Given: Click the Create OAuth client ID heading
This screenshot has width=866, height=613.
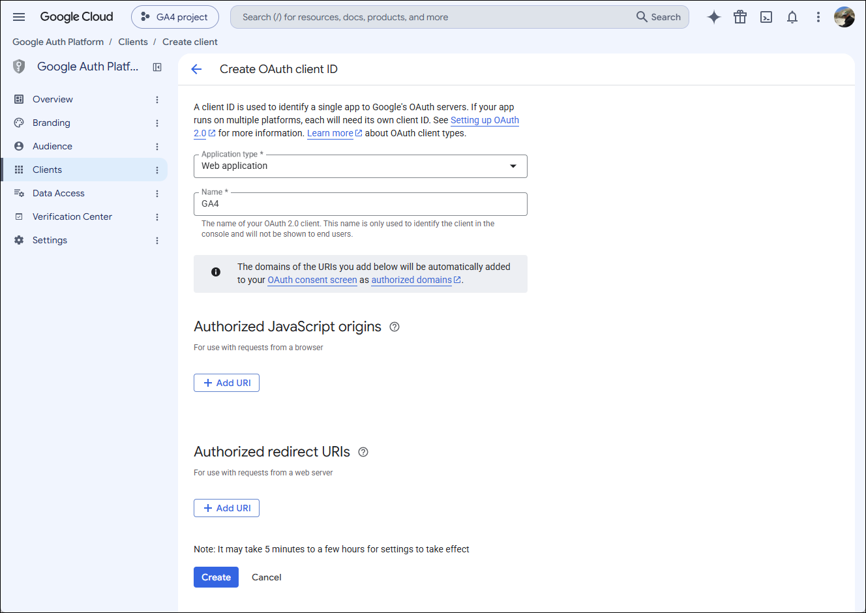Looking at the screenshot, I should point(278,69).
